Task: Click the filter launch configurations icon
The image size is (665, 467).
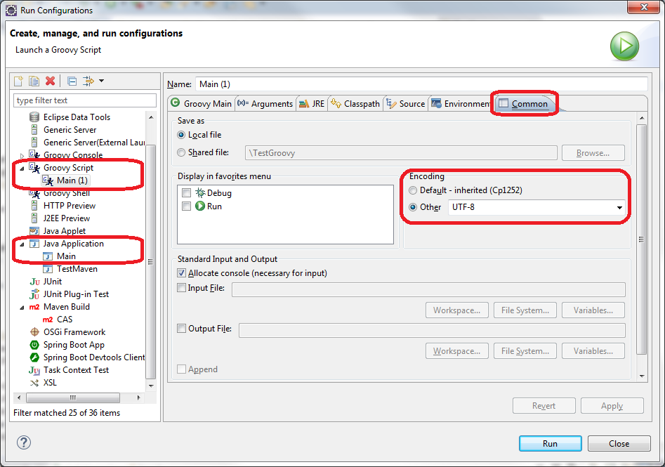Action: (x=88, y=81)
